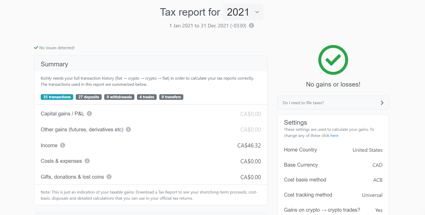The height and width of the screenshot is (215, 425).
Task: Click the No gains or losses! text
Action: point(333,84)
